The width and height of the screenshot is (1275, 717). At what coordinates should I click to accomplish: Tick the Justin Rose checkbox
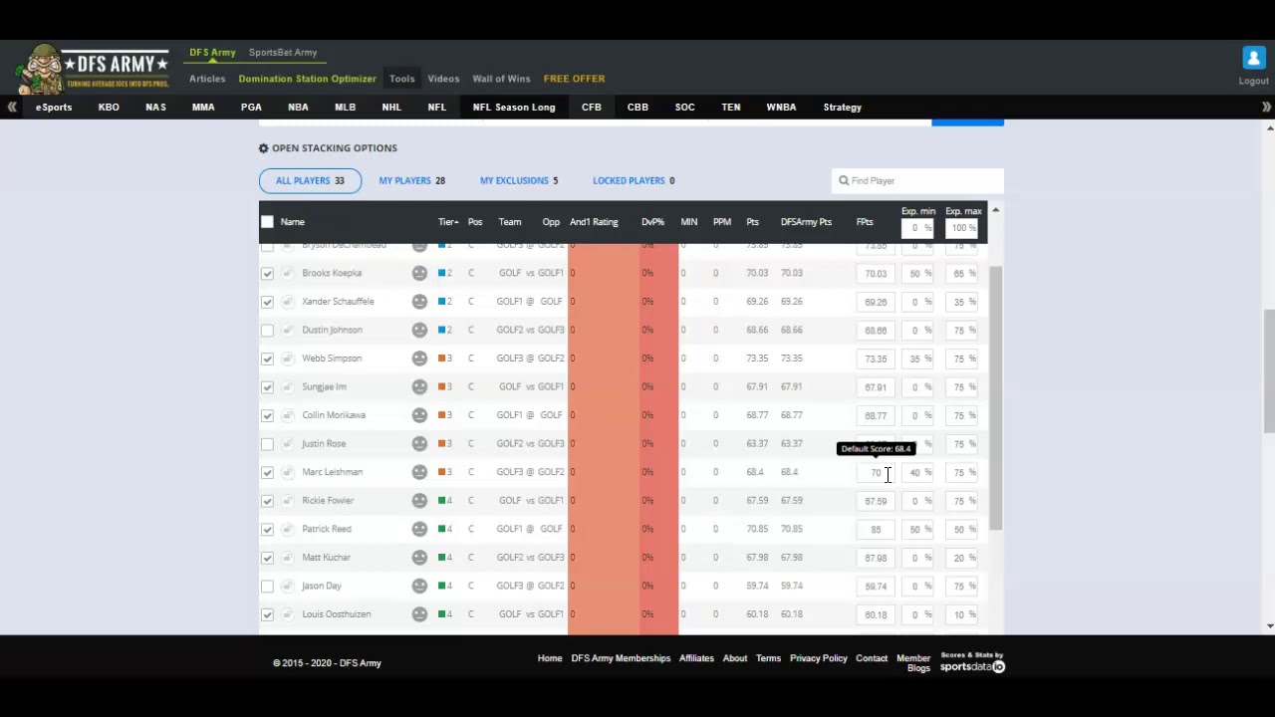(267, 444)
